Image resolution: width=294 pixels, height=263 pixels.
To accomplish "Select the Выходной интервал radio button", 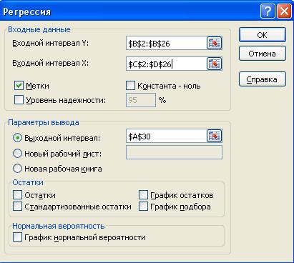I will [x=17, y=138].
